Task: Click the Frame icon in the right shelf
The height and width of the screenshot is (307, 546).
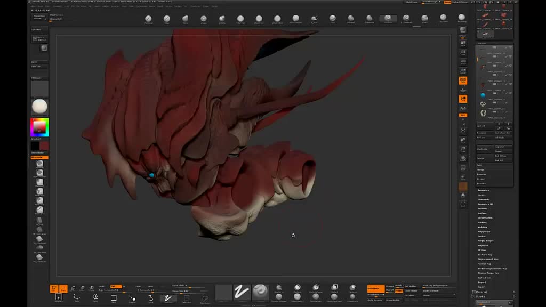Action: (463, 131)
